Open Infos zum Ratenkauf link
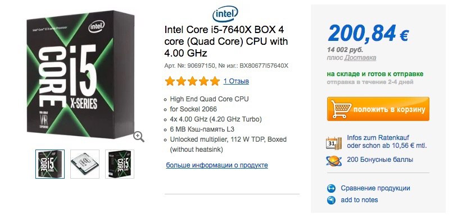453x219 pixels. tap(378, 138)
